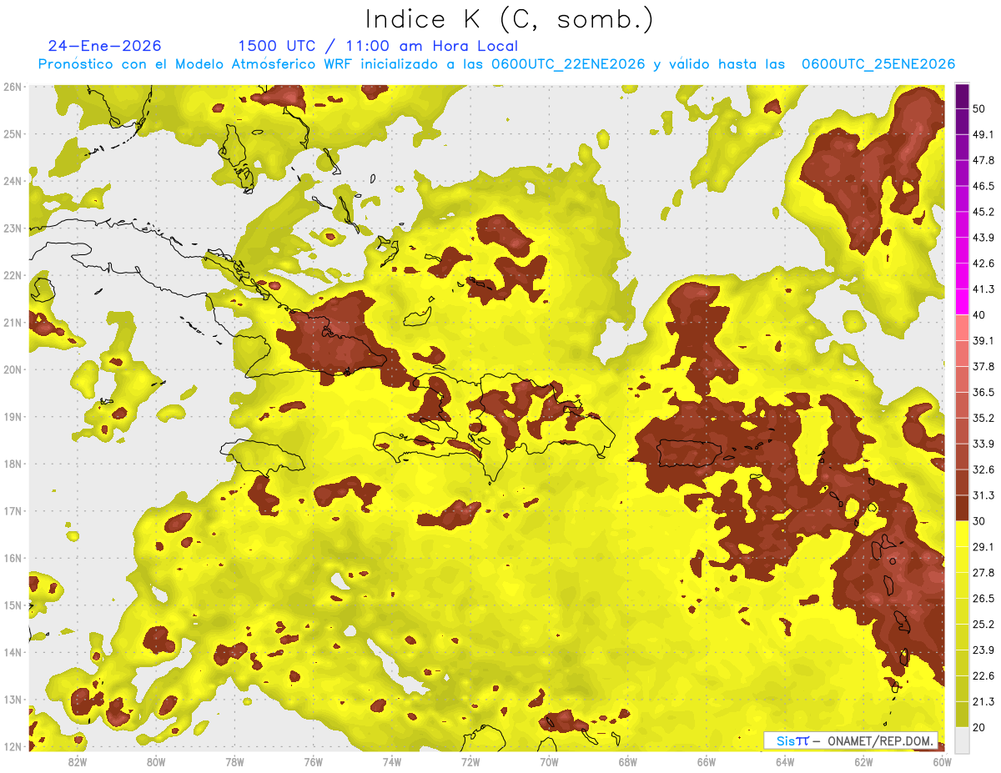Select the "29.1" color scale value

(983, 547)
